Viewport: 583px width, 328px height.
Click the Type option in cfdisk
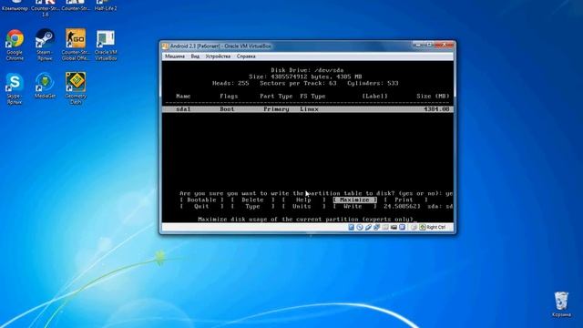(252, 206)
